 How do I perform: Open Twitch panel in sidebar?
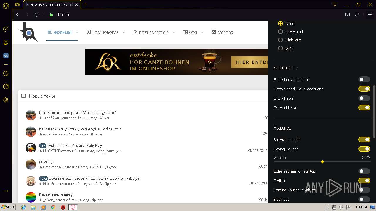tap(6, 42)
